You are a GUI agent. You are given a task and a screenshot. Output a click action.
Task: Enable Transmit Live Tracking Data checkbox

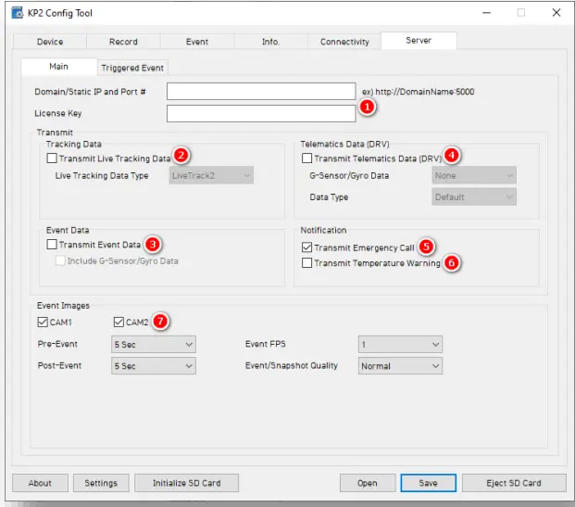(x=52, y=158)
